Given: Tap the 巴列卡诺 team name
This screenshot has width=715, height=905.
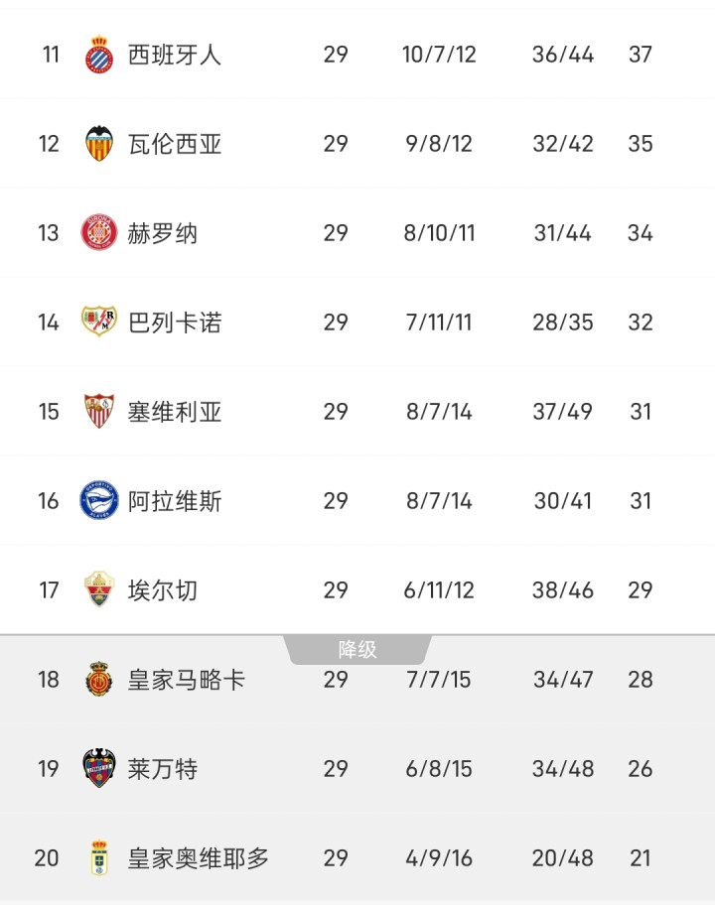Looking at the screenshot, I should point(175,323).
